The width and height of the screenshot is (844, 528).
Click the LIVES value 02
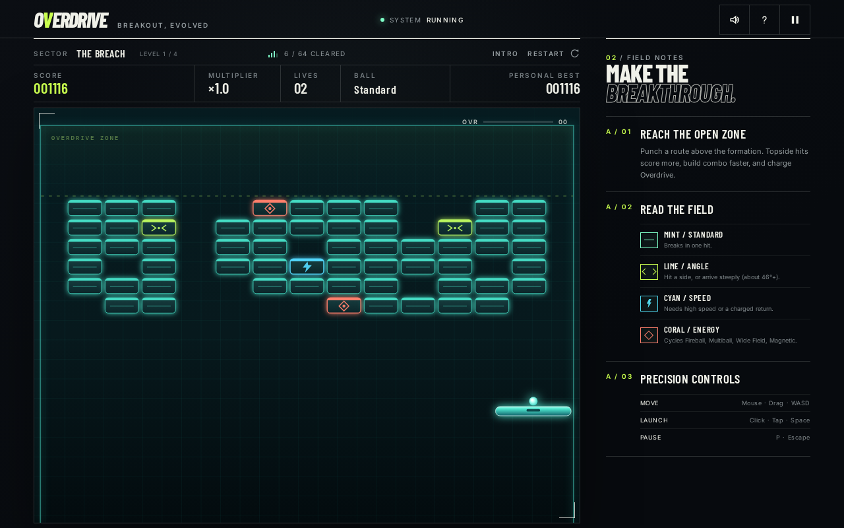pos(301,88)
